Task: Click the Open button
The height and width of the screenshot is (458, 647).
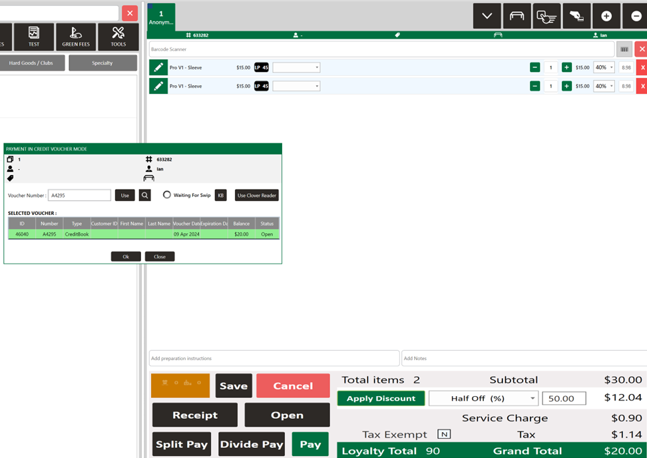Action: 287,415
